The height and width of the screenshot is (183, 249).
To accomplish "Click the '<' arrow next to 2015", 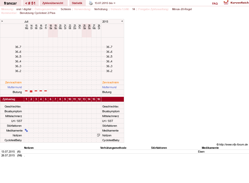I will (x=122, y=21).
